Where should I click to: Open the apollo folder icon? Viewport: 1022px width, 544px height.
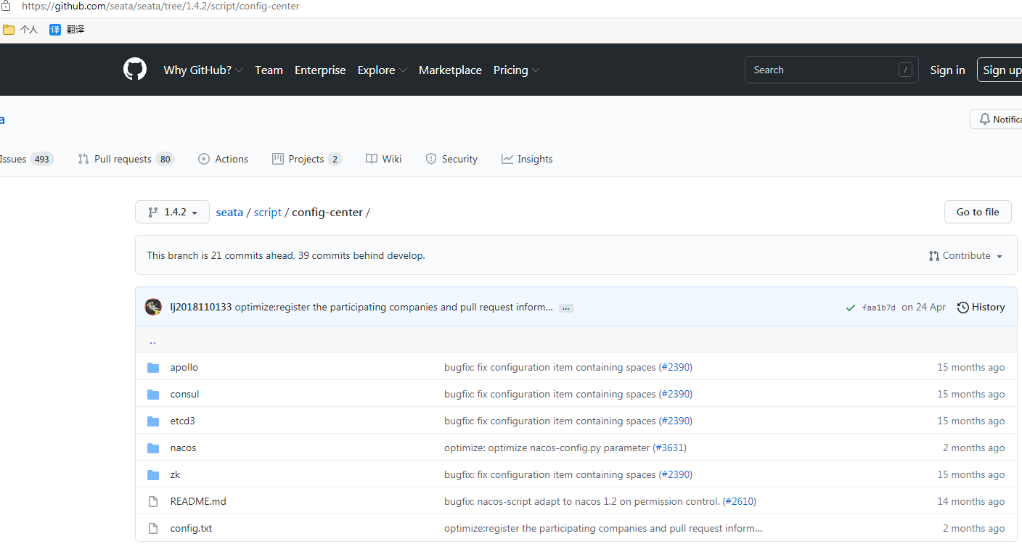point(153,368)
